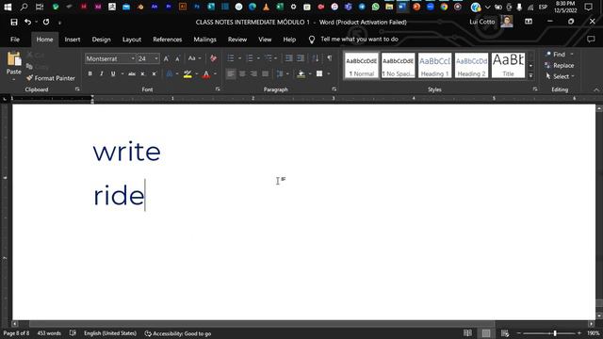The image size is (603, 339).
Task: Open Google Chrome from the taskbar
Action: coord(444,7)
